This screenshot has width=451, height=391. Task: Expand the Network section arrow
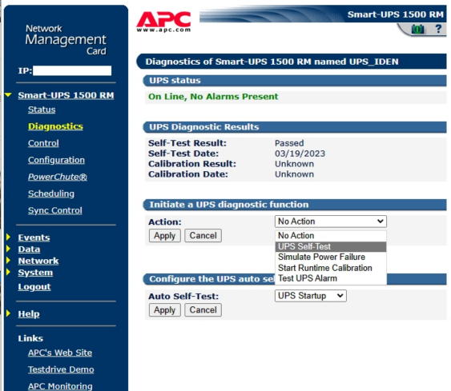[9, 261]
